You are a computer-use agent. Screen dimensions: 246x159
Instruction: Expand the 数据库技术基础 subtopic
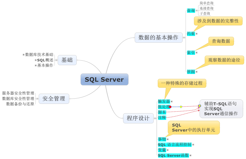[23, 55]
